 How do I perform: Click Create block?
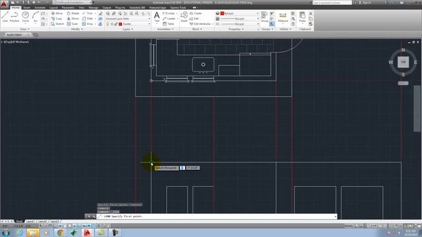click(x=196, y=13)
